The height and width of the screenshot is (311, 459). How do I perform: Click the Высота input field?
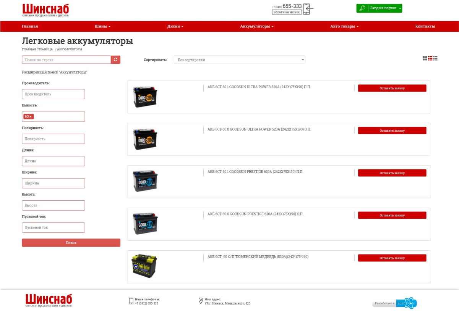(x=54, y=205)
